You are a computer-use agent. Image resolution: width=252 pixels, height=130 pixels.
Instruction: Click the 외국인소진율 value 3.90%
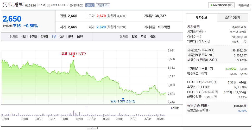(x=242, y=60)
